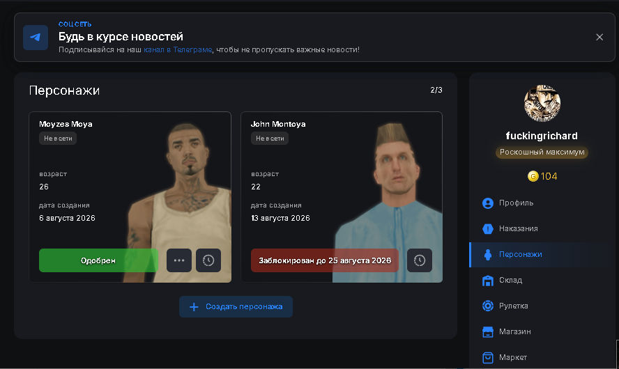
Task: Click the Рулетка roulette icon
Action: [488, 306]
